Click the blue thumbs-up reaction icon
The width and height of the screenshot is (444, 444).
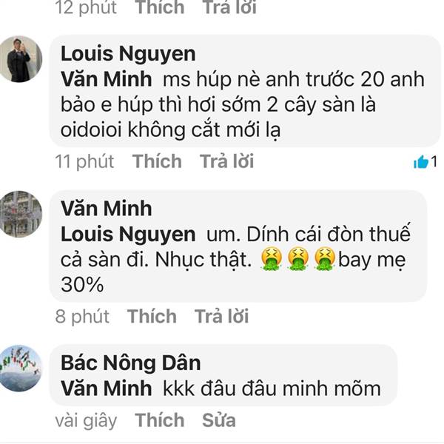click(x=421, y=162)
